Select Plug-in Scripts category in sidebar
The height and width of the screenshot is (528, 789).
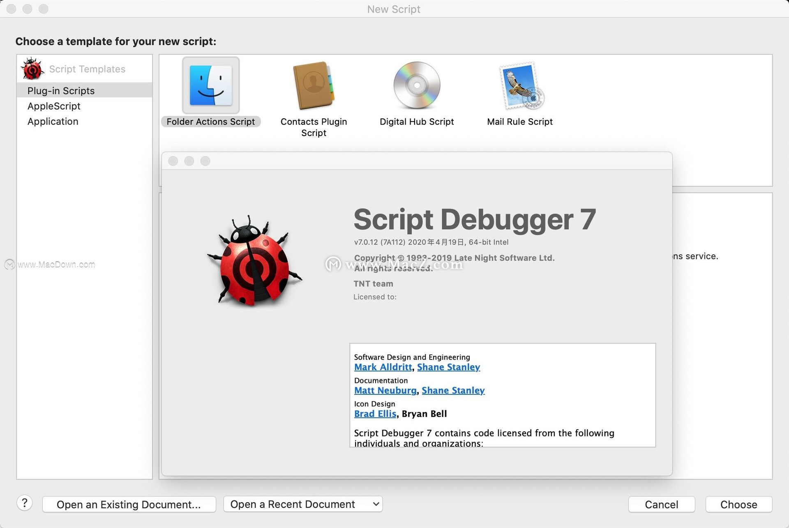coord(61,90)
